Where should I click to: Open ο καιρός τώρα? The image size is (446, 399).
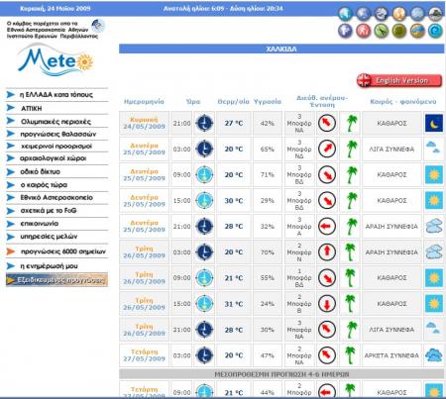(44, 185)
